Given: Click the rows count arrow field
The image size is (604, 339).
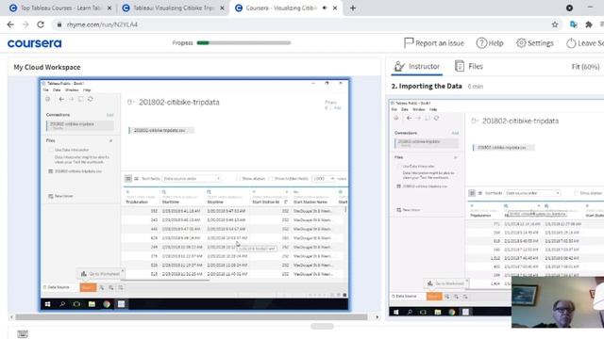Looking at the screenshot, I should [x=323, y=179].
